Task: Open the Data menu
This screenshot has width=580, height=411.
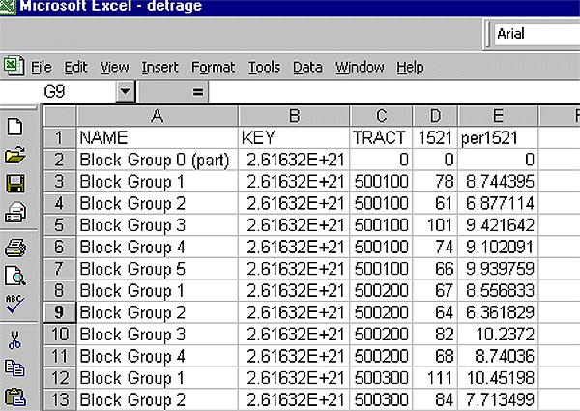Action: (307, 67)
